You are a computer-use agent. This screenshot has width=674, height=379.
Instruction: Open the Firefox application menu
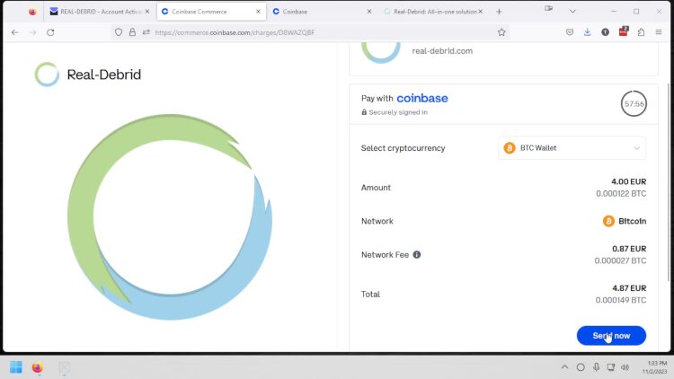coord(659,32)
